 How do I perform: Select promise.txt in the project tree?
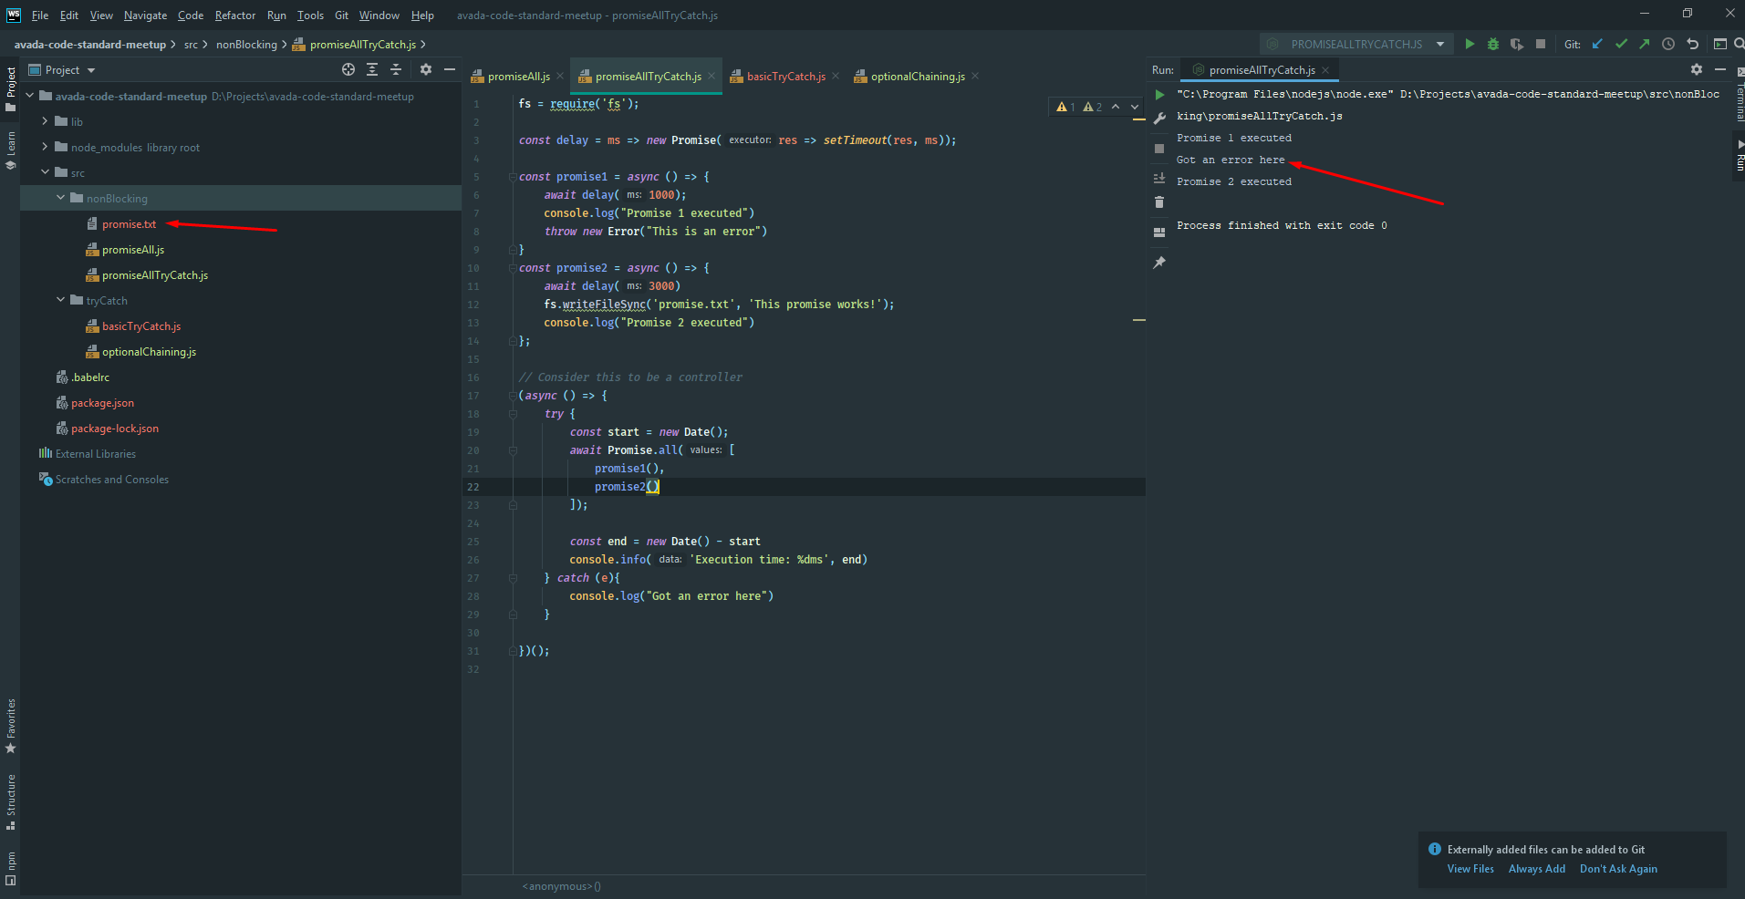click(129, 223)
